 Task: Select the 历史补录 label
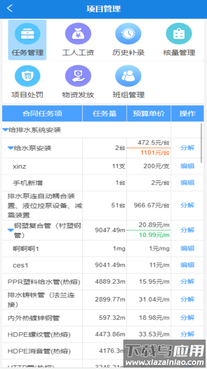[x=128, y=53]
